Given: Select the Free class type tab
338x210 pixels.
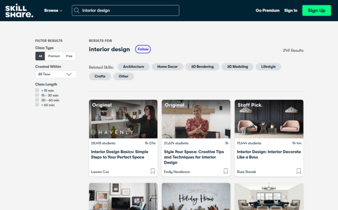Looking at the screenshot, I should click(x=69, y=56).
